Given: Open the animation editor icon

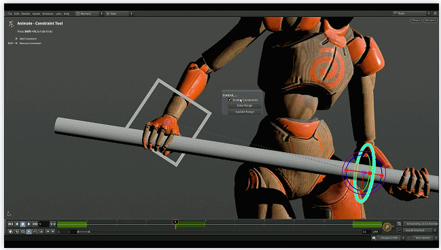Looking at the screenshot, I should 399,230.
